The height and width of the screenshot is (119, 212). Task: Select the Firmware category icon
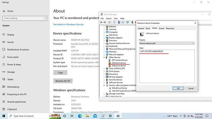click(107, 41)
